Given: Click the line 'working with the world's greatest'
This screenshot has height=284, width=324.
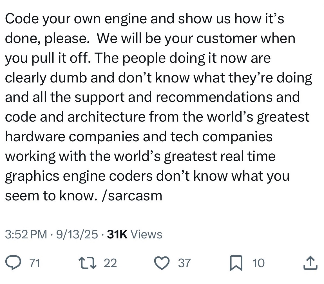Looking at the screenshot, I should click(x=111, y=156).
